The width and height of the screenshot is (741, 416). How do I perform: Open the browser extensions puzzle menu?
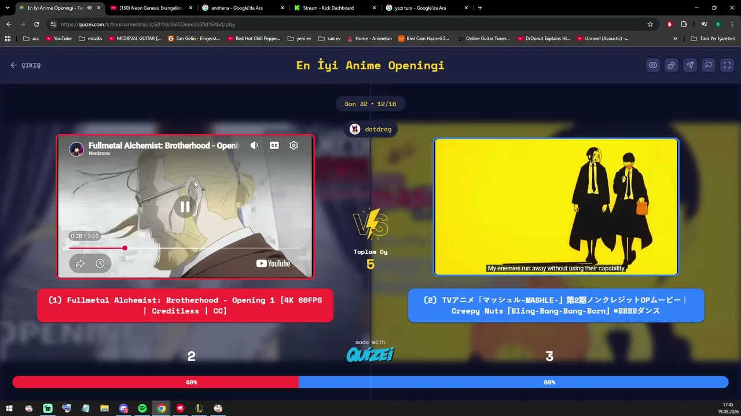click(x=684, y=24)
